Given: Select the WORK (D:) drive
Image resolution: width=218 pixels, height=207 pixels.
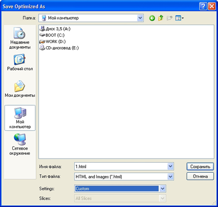Looking at the screenshot, I should tap(52, 41).
